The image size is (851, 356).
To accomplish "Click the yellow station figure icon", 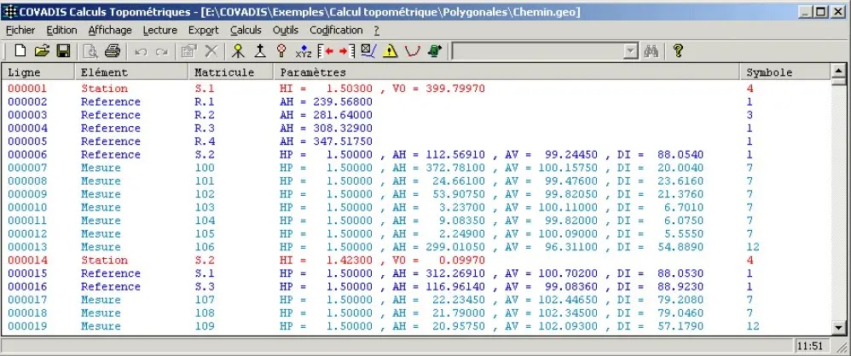I will click(x=238, y=51).
